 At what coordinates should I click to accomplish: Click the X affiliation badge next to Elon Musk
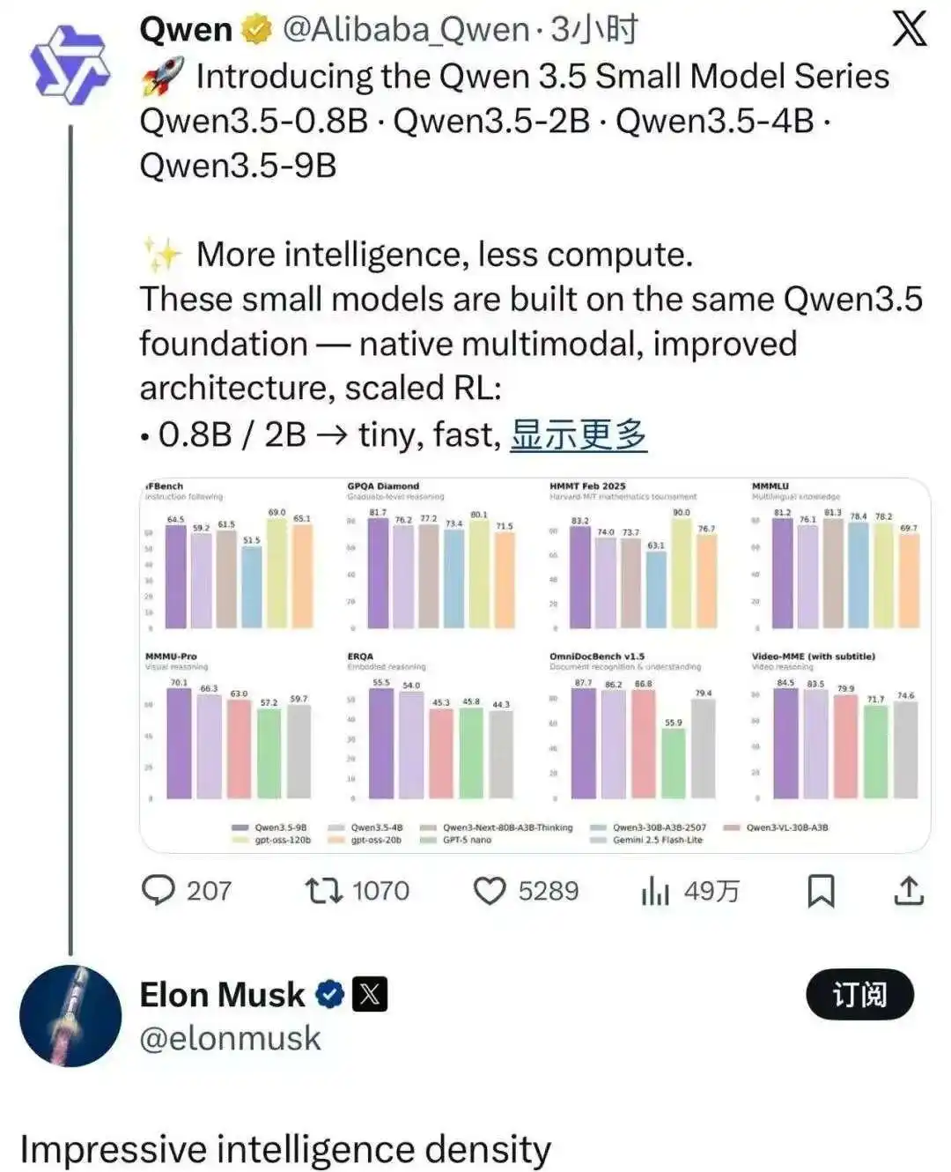(x=372, y=994)
